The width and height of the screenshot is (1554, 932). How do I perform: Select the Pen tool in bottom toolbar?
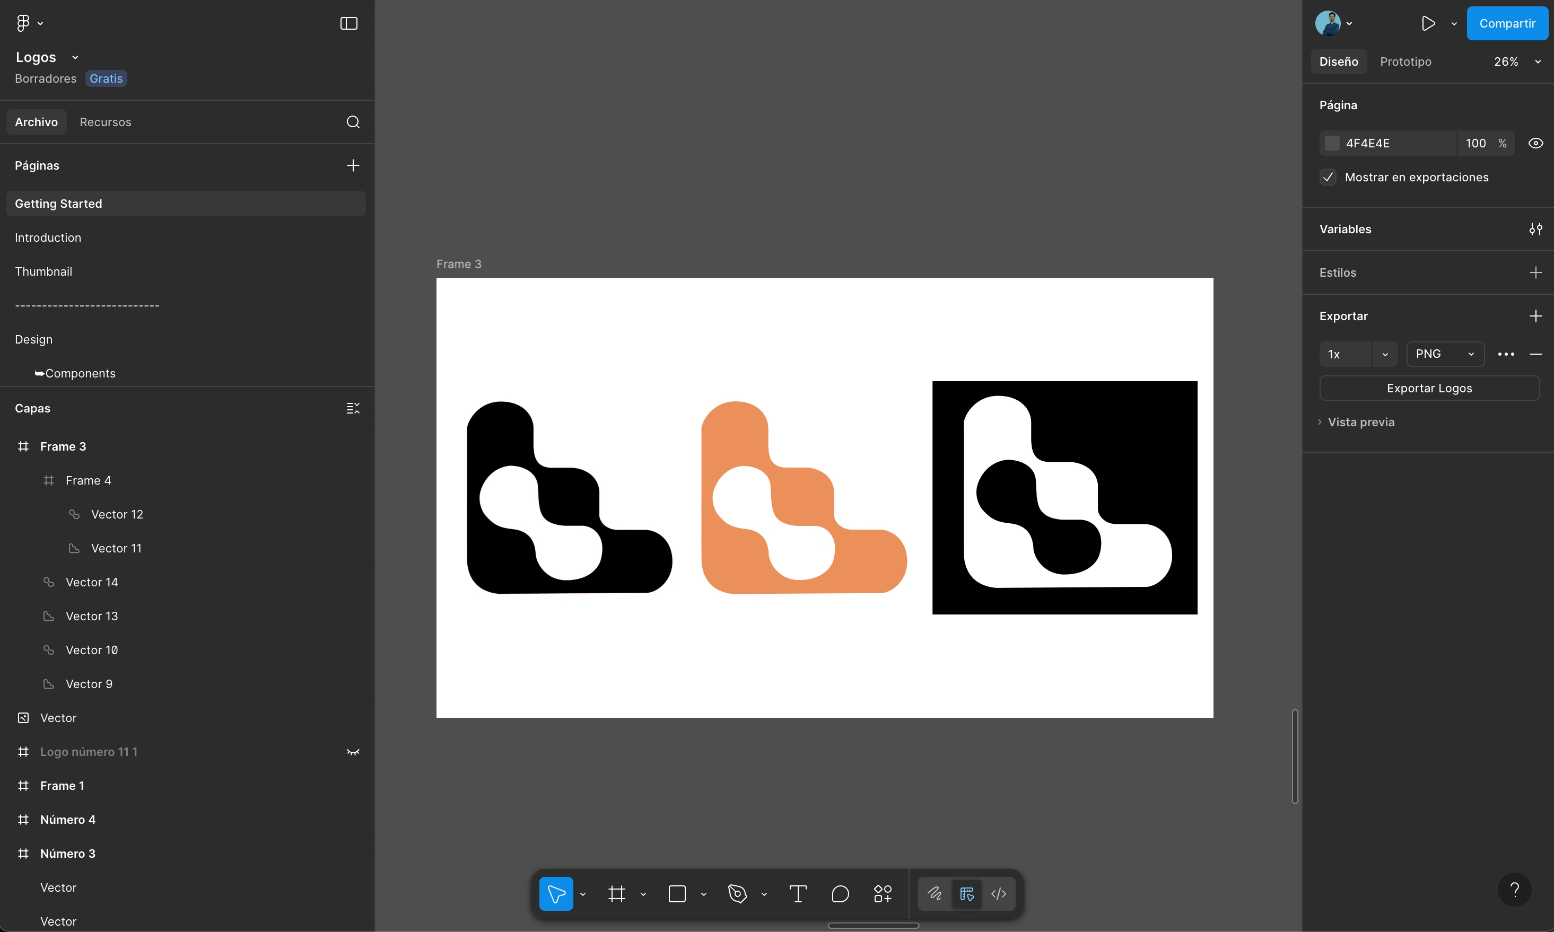[737, 894]
